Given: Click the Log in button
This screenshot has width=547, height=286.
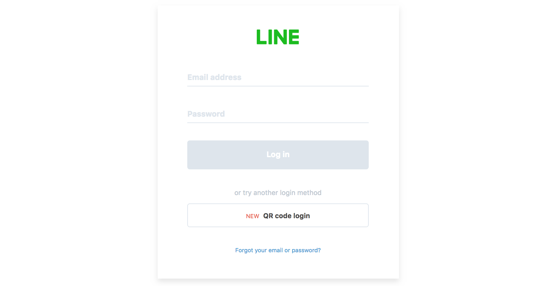Looking at the screenshot, I should [x=278, y=155].
